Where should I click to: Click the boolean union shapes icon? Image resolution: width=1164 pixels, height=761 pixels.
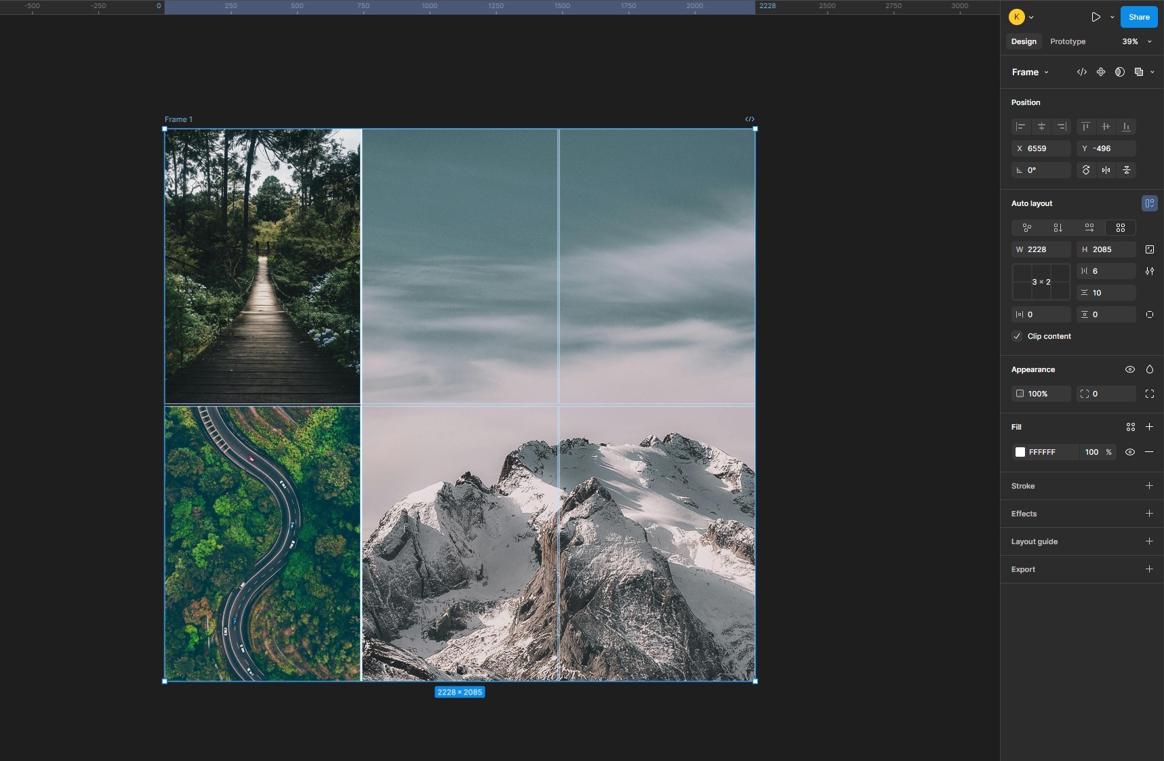1139,72
